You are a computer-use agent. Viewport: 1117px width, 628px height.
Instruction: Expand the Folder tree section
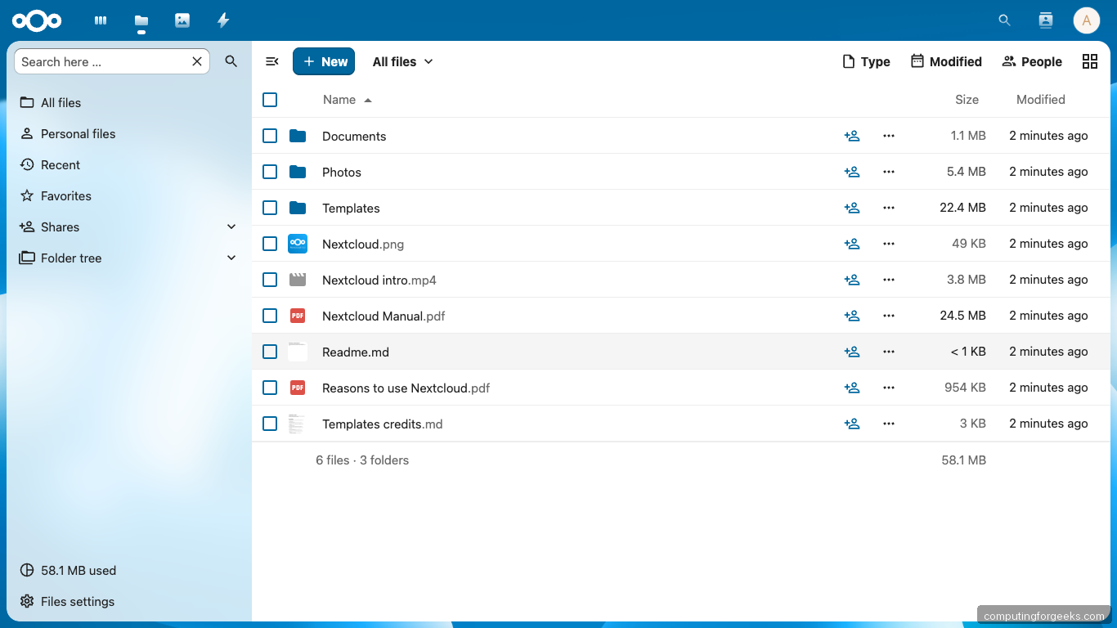[231, 258]
